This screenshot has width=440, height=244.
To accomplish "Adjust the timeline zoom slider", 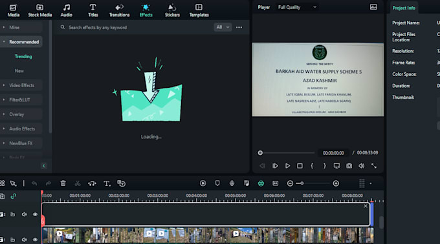I will (302, 183).
